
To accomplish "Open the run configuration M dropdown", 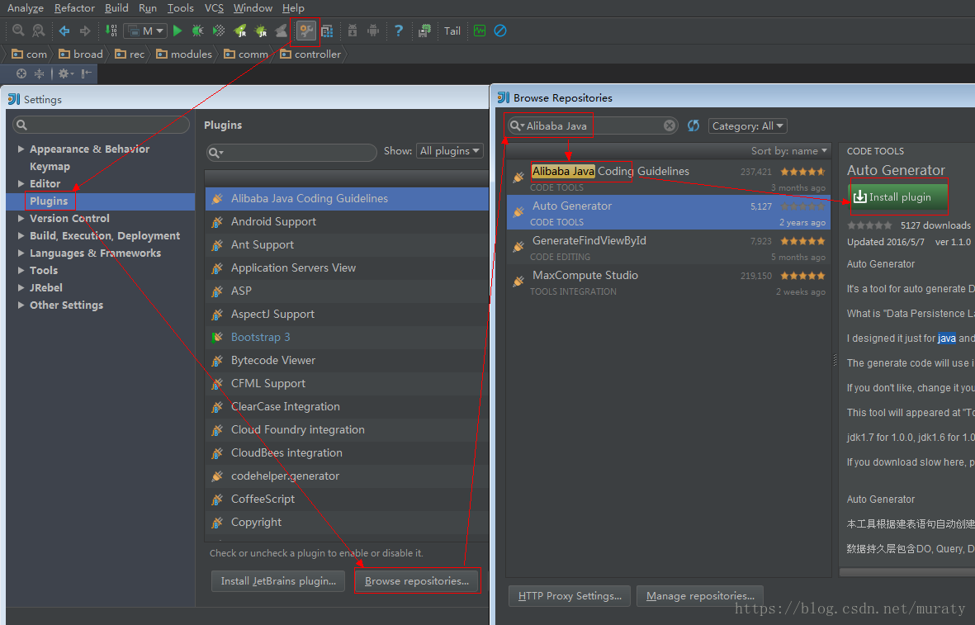I will (144, 31).
